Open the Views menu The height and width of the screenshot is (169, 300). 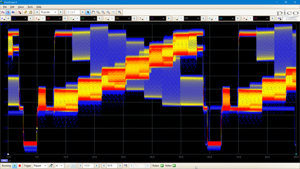[21, 7]
